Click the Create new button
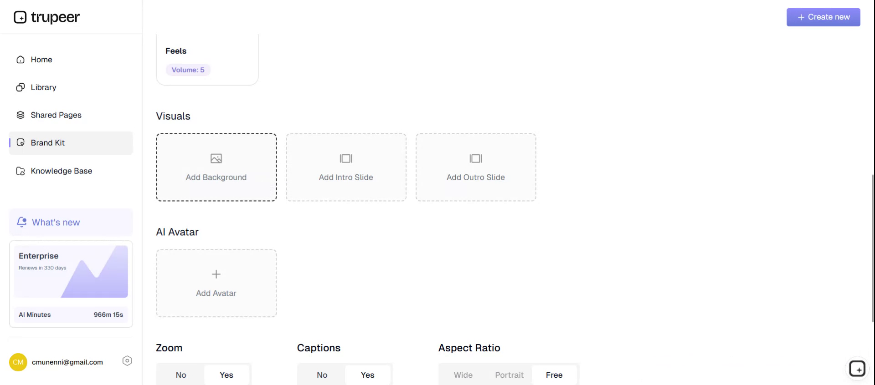The width and height of the screenshot is (875, 385). pyautogui.click(x=823, y=17)
